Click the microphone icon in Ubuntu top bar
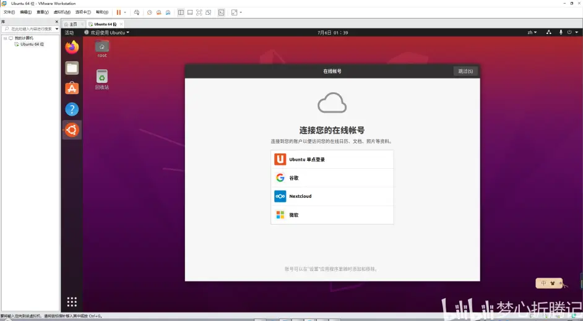Viewport: 583px width, 321px height. 561,33
